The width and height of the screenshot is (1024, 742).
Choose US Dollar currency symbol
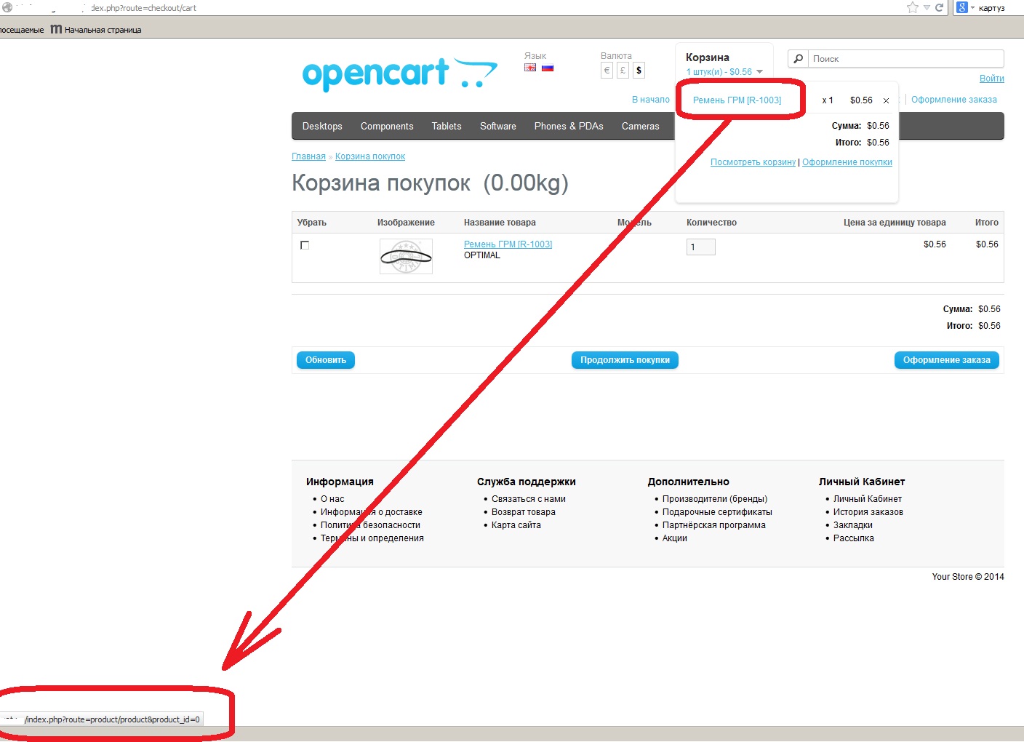click(639, 71)
